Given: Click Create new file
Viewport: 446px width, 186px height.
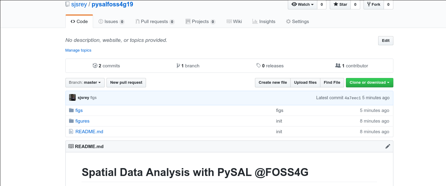Looking at the screenshot, I should pos(273,83).
